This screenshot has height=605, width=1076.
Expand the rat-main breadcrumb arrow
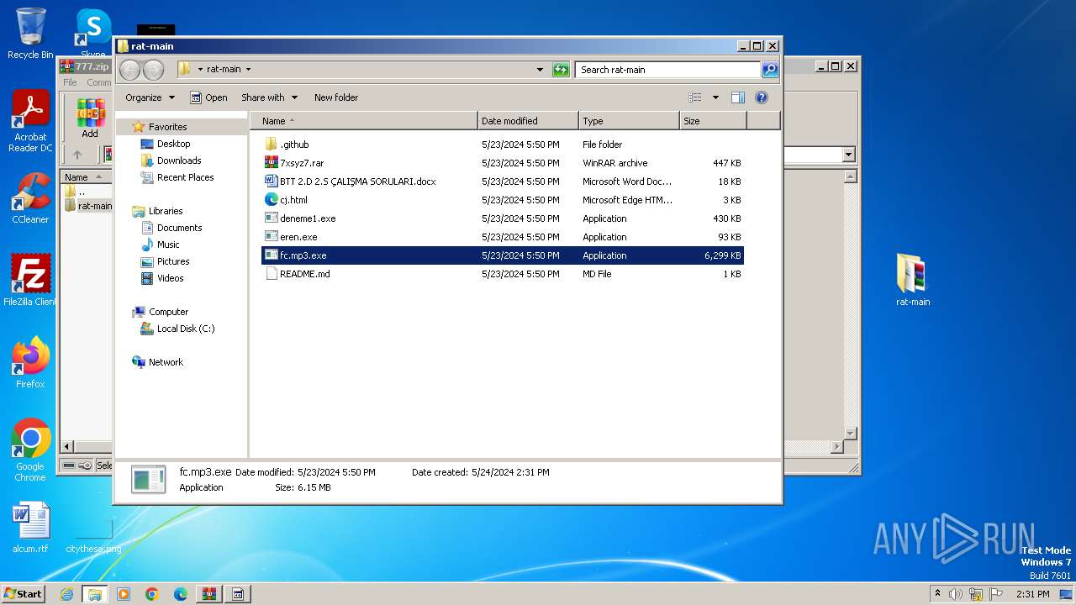248,70
